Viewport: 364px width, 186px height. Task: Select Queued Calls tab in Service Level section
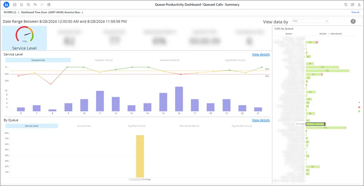pyautogui.click(x=38, y=60)
